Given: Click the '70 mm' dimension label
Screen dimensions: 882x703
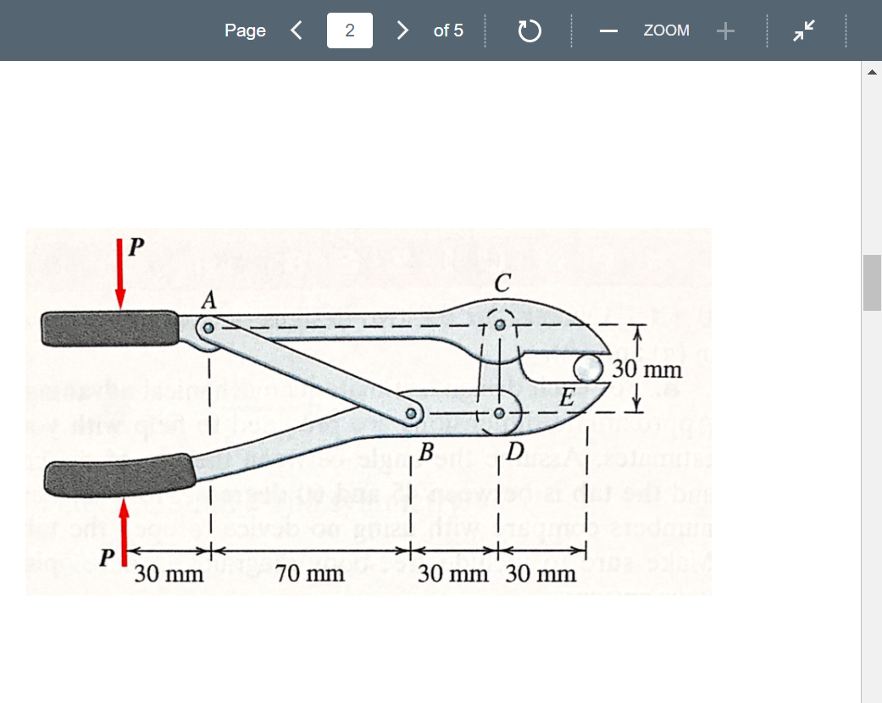Looking at the screenshot, I should 310,573.
